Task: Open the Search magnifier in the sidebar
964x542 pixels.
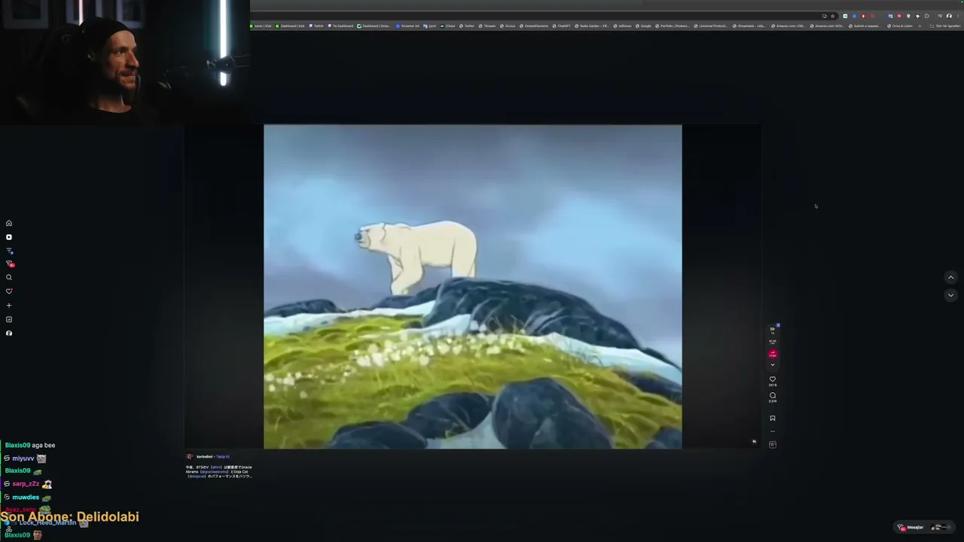Action: pyautogui.click(x=9, y=278)
